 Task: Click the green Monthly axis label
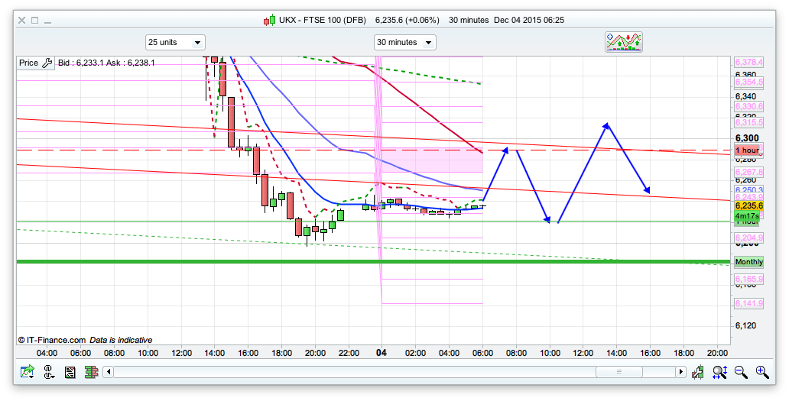click(x=748, y=262)
